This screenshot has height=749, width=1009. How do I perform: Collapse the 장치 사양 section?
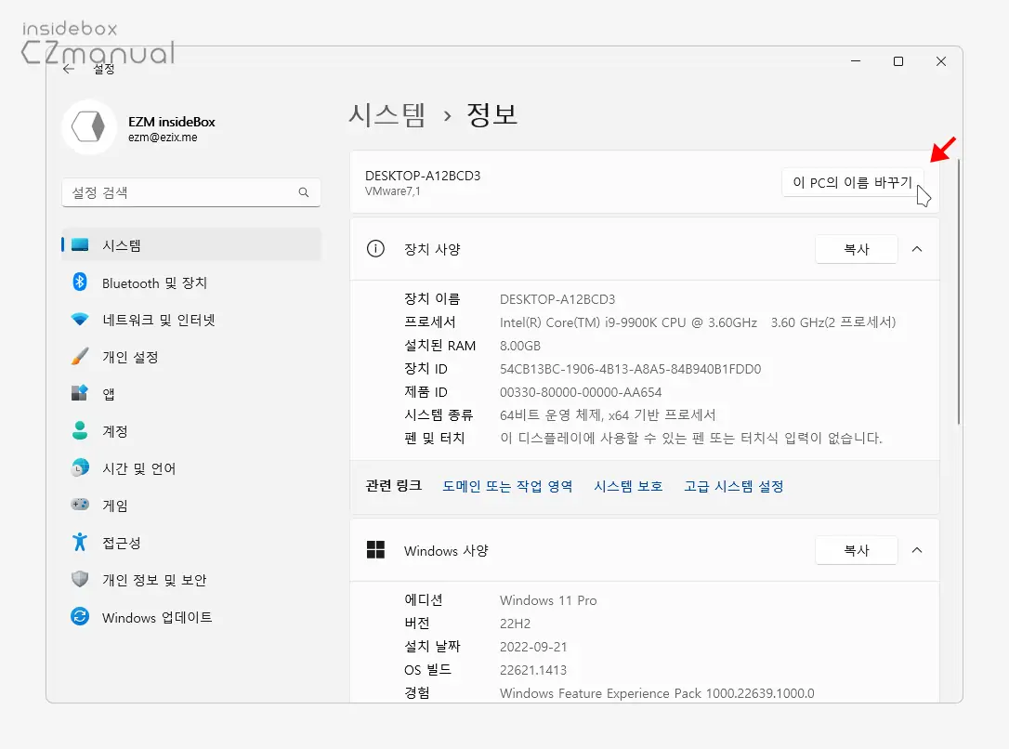tap(916, 249)
